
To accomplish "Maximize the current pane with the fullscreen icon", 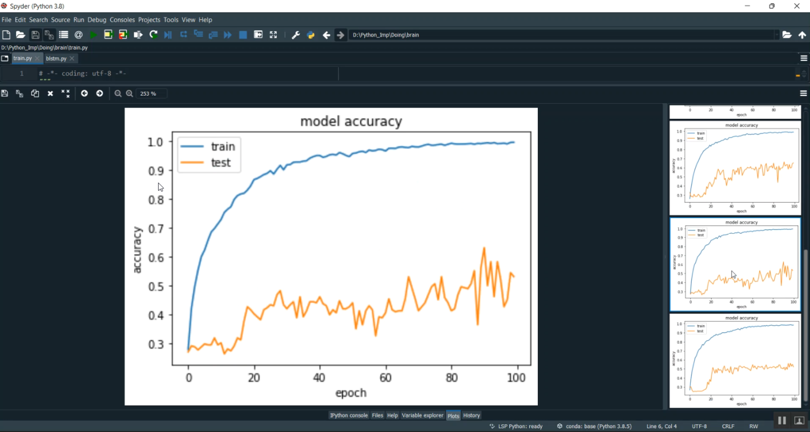I will 273,34.
